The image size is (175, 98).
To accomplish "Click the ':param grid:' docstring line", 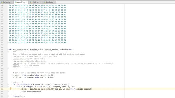I will click(35, 56).
